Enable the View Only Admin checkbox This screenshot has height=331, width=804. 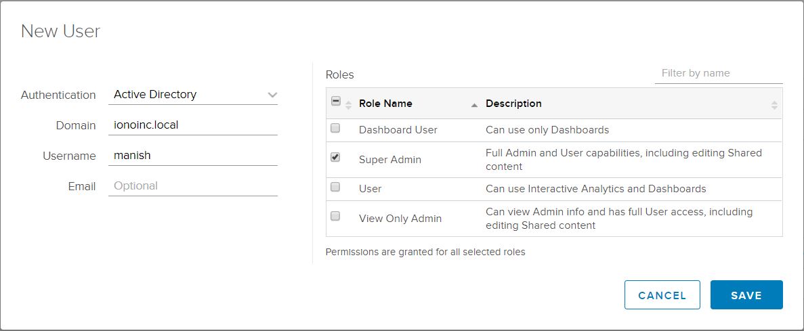[335, 216]
